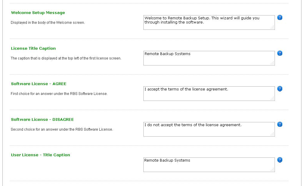Focus the User License Title Caption field
Viewport: 305px width, 186px height.
click(209, 165)
